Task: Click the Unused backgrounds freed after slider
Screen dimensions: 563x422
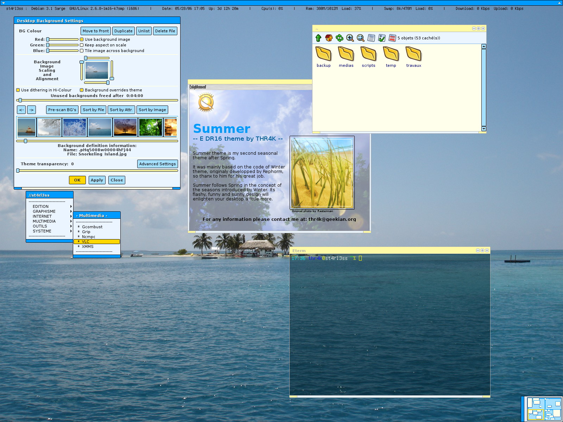Action: pos(97,100)
